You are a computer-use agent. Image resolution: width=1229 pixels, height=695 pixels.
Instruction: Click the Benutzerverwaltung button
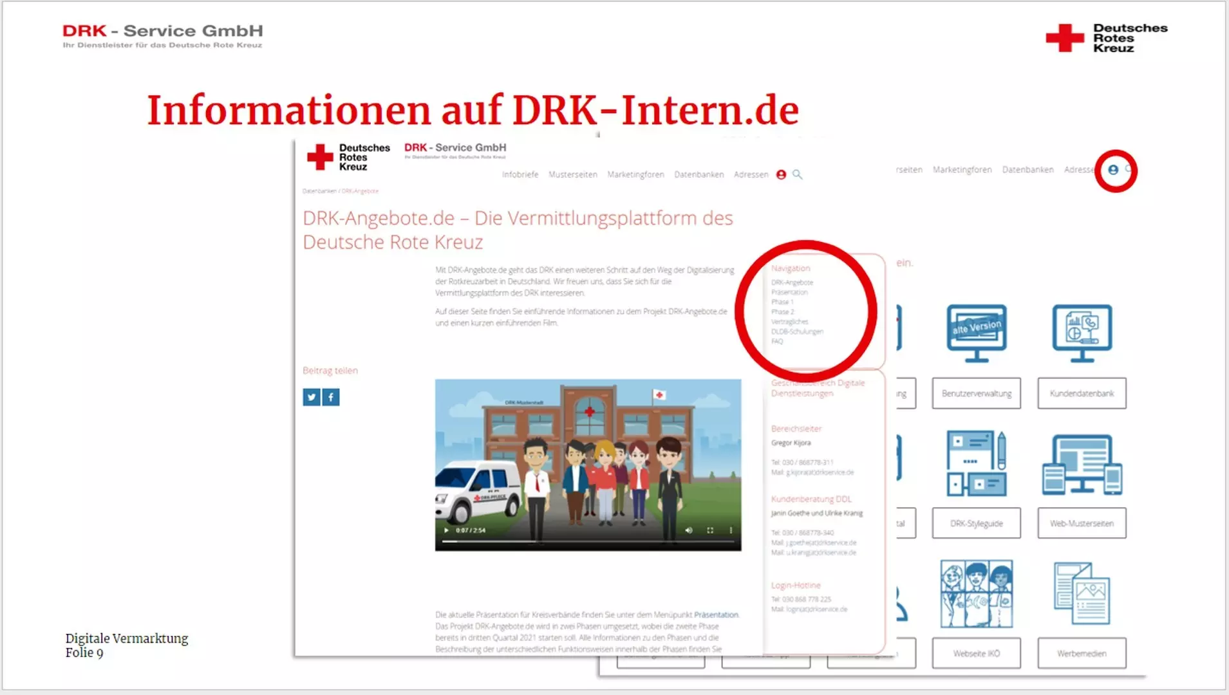pyautogui.click(x=976, y=393)
